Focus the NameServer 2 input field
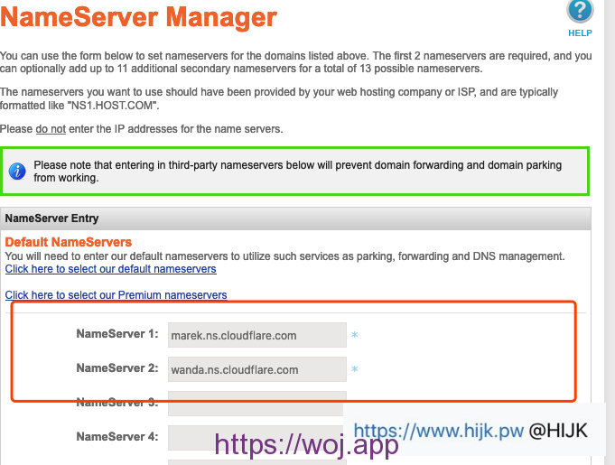Viewport: 615px width, 465px height. tap(256, 369)
